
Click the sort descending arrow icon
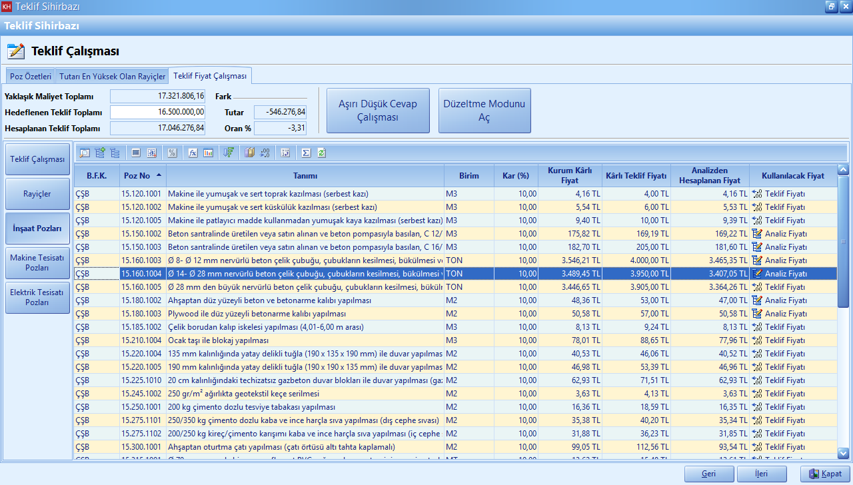[x=229, y=153]
